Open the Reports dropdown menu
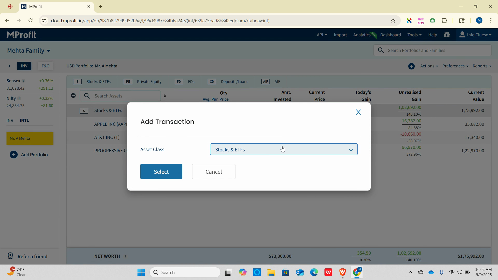The image size is (498, 280). point(482,66)
